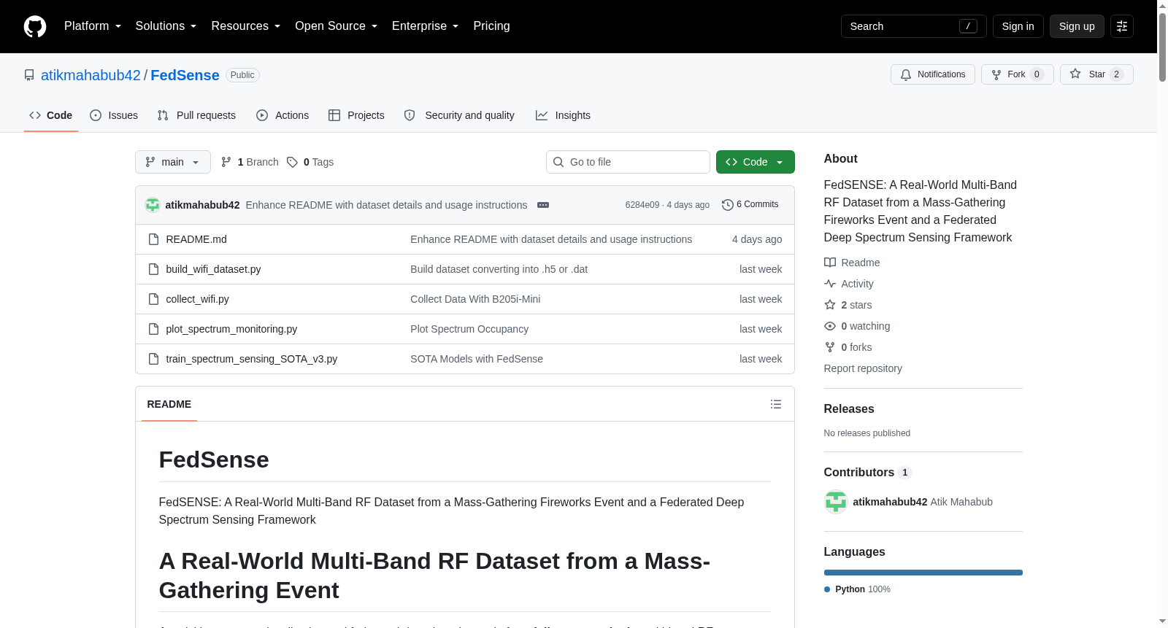Switch to Security and quality tab

coord(459,115)
